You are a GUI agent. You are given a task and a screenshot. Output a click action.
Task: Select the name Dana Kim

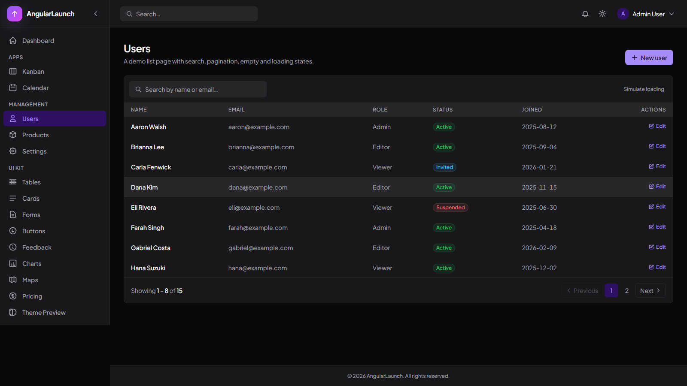click(144, 187)
